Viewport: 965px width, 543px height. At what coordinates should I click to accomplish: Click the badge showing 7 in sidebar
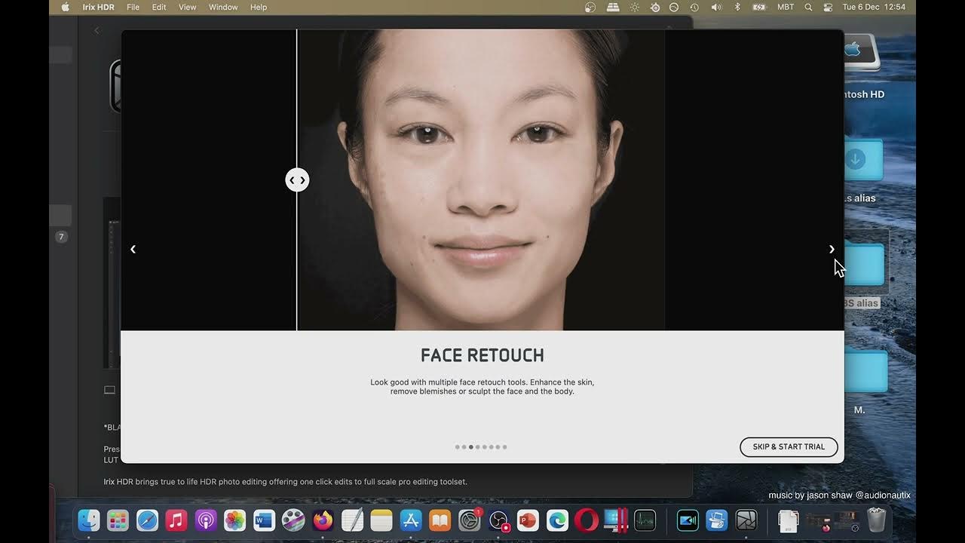click(62, 237)
